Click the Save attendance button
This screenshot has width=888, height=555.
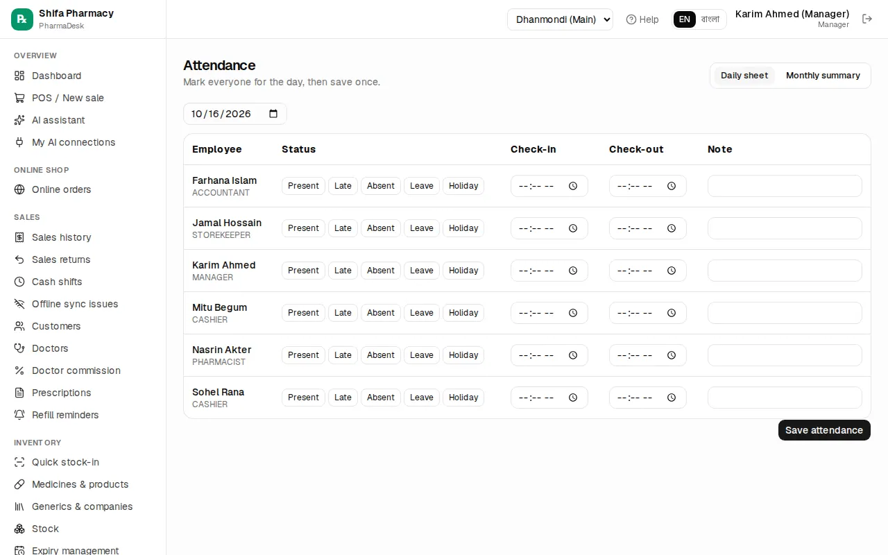824,430
